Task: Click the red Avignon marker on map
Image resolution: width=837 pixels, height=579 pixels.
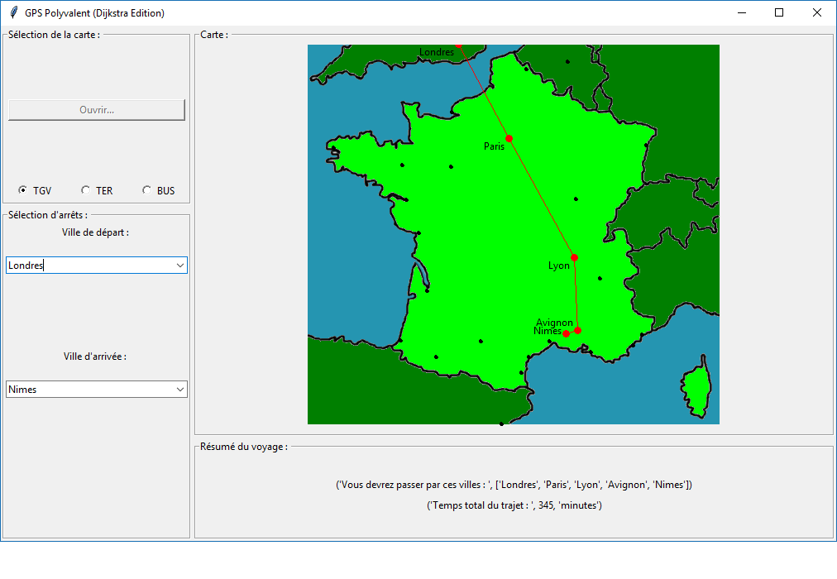Action: pos(577,331)
